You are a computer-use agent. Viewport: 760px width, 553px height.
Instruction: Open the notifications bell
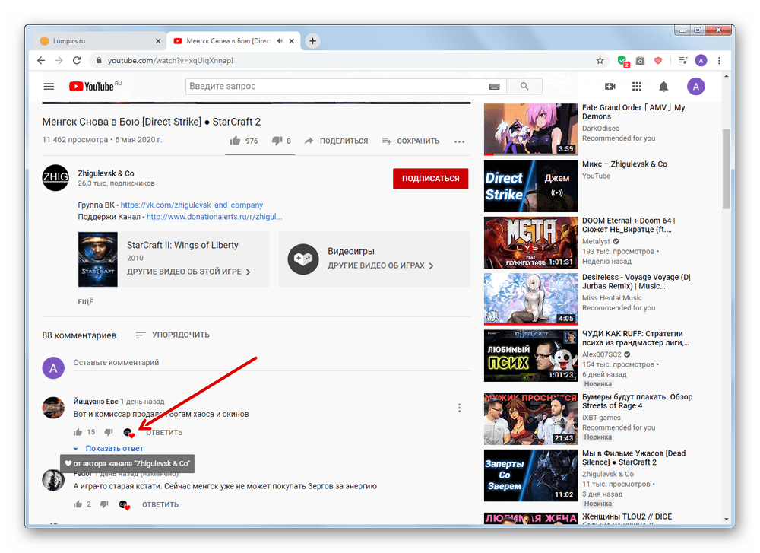coord(663,87)
